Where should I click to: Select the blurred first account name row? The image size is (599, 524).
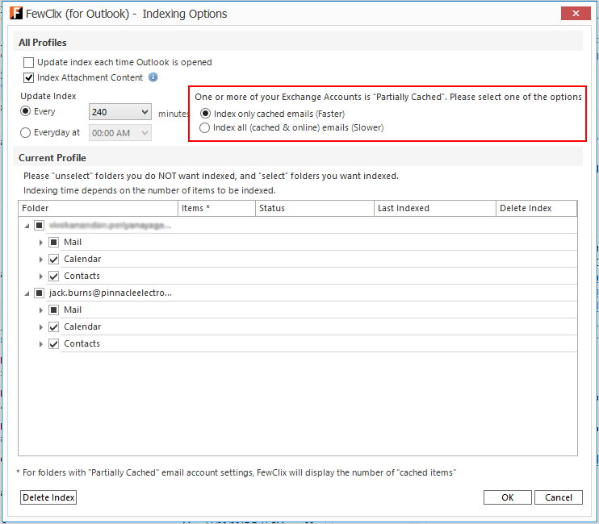point(110,226)
